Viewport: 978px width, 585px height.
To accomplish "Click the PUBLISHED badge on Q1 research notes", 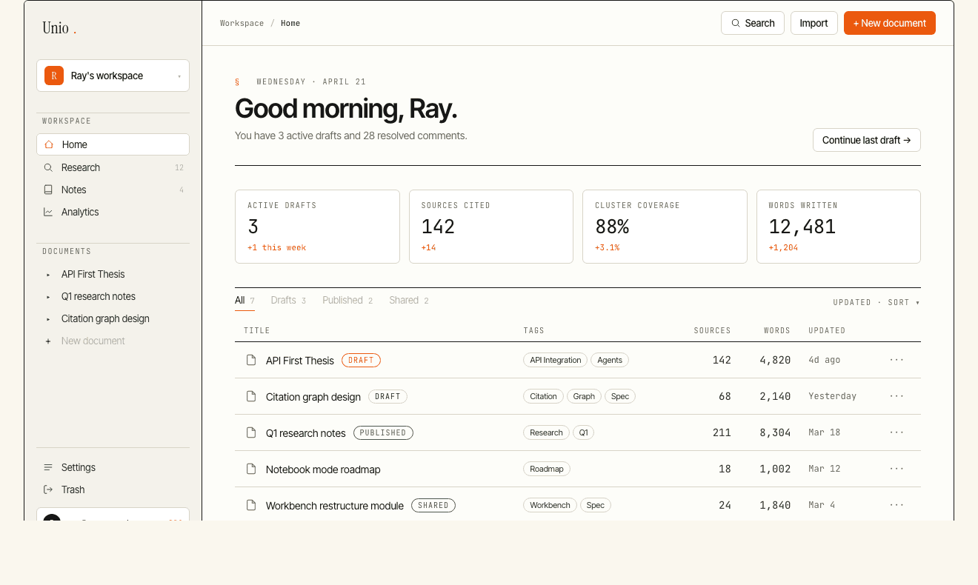I will tap(383, 432).
